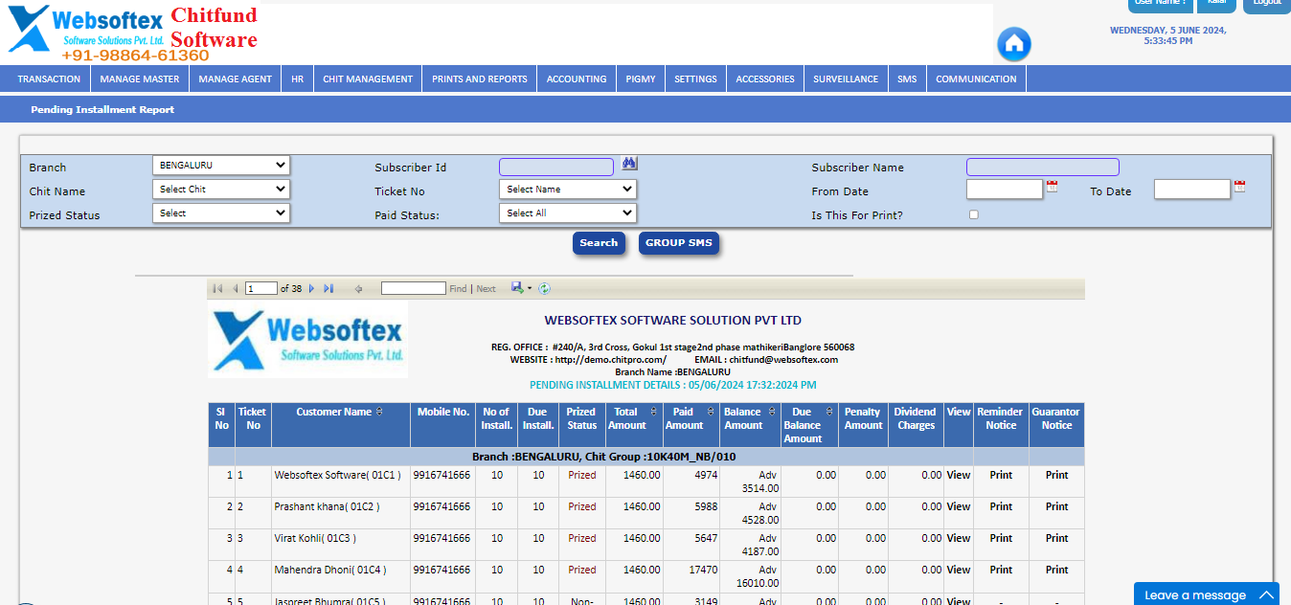1291x605 pixels.
Task: Open the Chit Management menu
Action: tap(368, 79)
